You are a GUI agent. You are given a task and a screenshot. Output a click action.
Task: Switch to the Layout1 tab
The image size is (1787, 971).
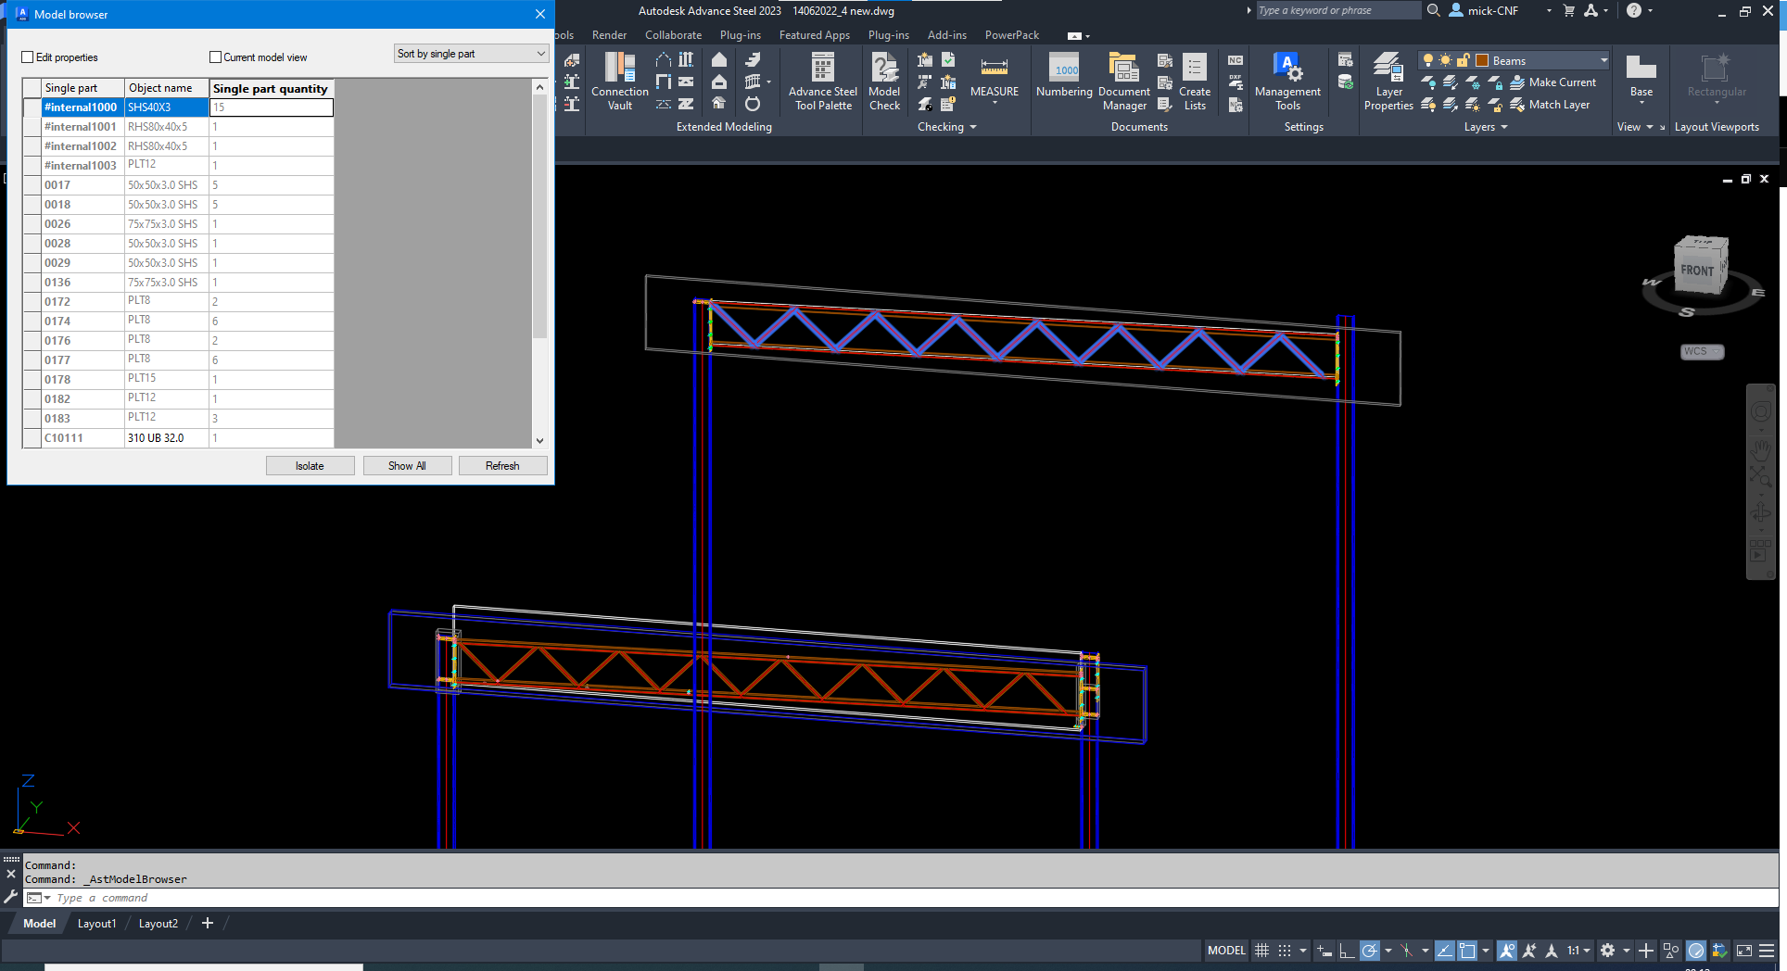pos(96,923)
